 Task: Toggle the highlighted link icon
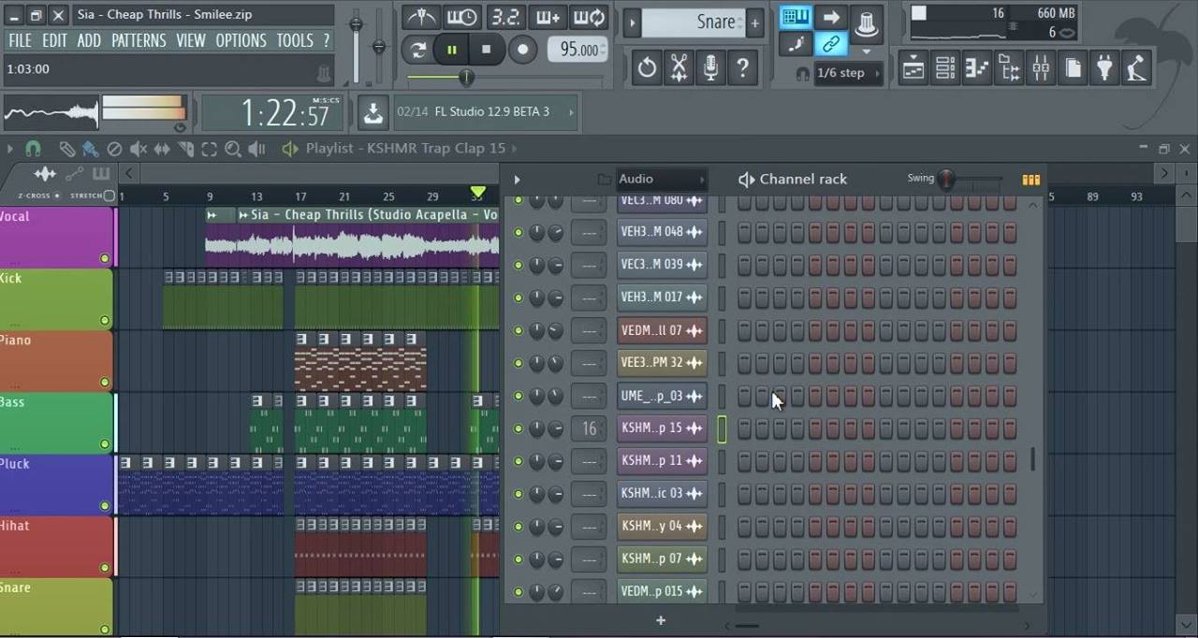[831, 44]
